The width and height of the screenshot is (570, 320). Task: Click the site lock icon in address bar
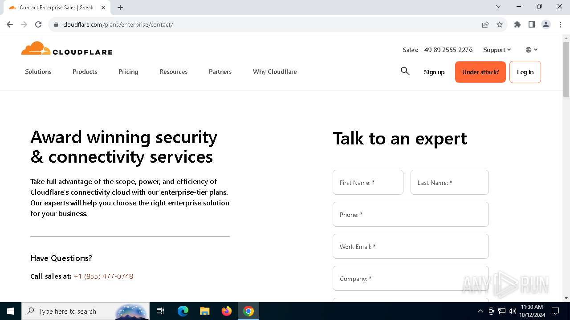[56, 24]
